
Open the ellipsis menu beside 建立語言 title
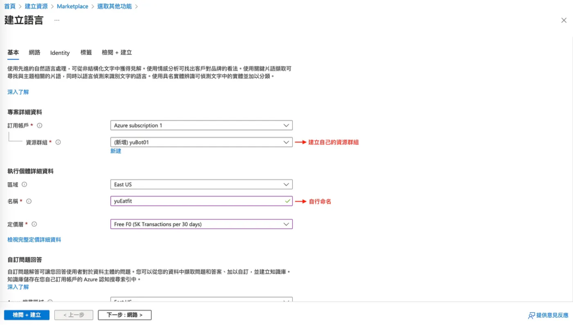point(57,20)
